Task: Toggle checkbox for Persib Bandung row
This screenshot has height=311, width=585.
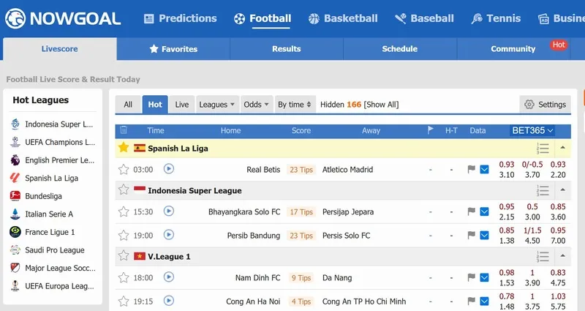Action: pyautogui.click(x=484, y=236)
